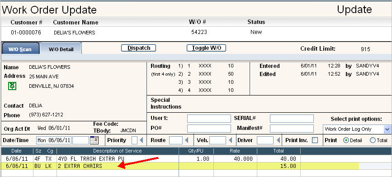Click the Driver lookup arrow
392x177 pixels.
[x=278, y=140]
